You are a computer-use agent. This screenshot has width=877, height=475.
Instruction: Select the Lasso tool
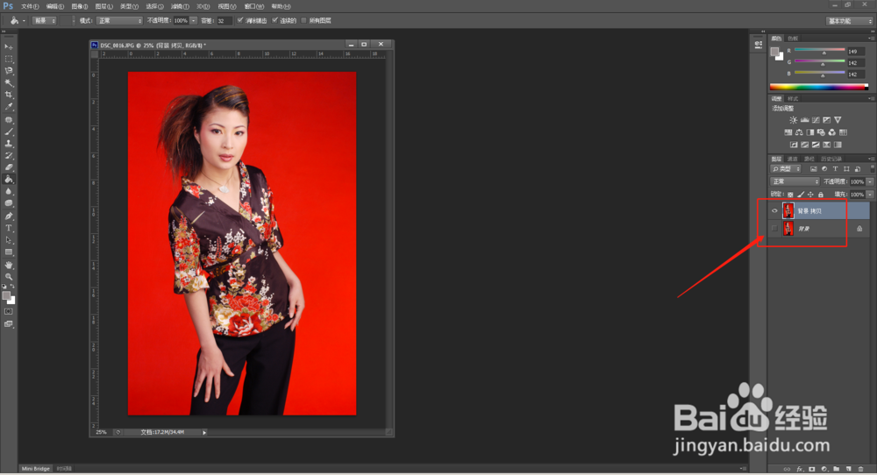(x=9, y=71)
